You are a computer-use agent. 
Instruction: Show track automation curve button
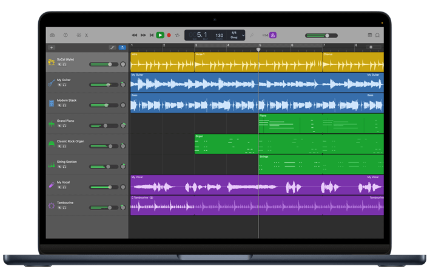pos(112,48)
